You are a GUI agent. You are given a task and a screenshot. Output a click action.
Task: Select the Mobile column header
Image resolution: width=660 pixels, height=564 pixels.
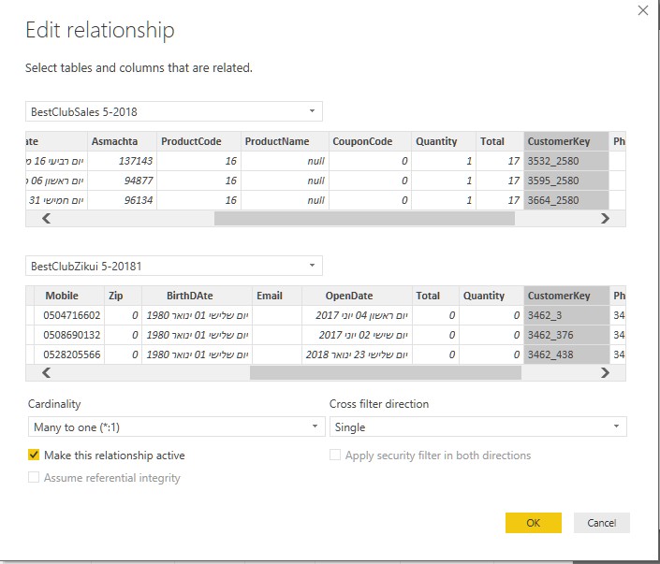coord(69,296)
